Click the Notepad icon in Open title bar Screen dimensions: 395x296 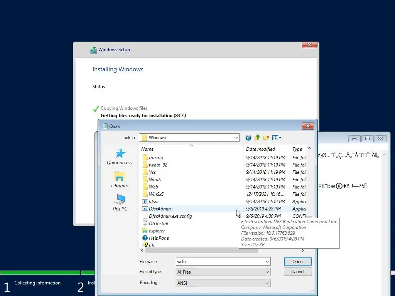[x=105, y=126]
